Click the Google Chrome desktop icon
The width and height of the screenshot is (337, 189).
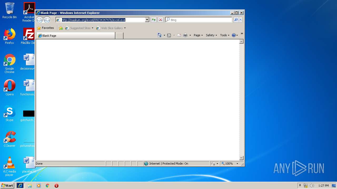click(x=9, y=64)
